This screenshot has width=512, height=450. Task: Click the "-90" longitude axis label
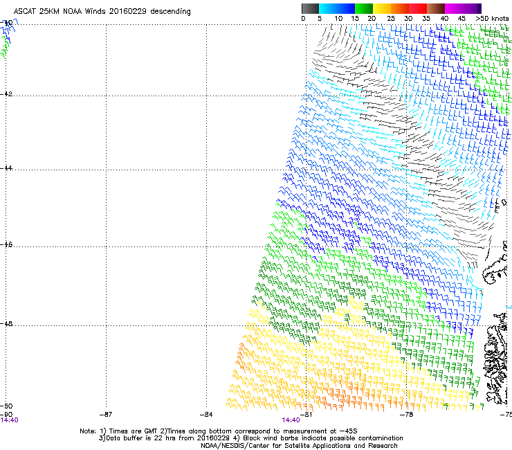point(6,415)
